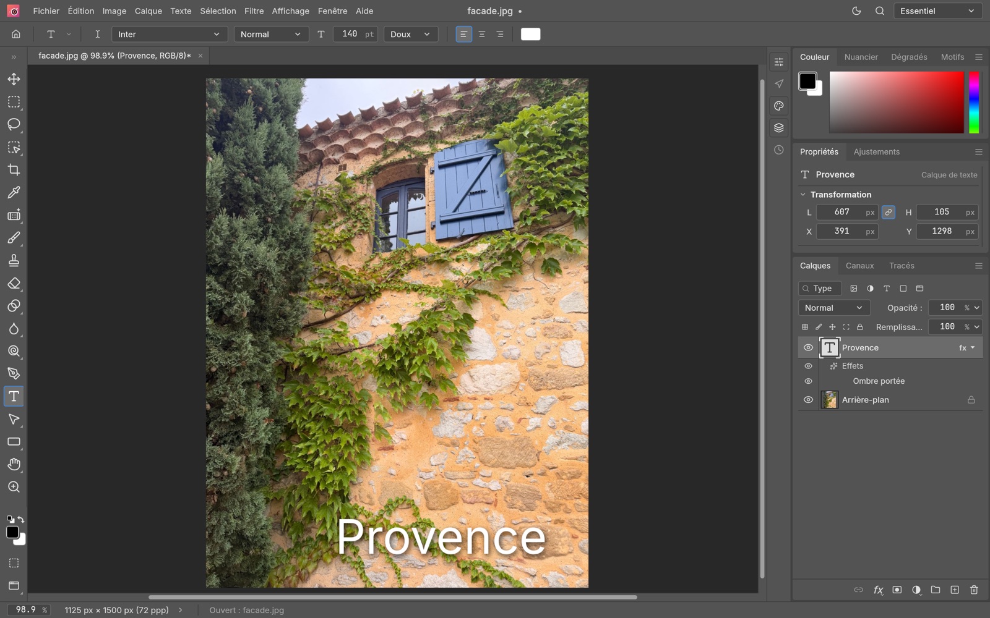Toggle Ombre portée effect visibility
This screenshot has width=990, height=618.
click(x=808, y=381)
